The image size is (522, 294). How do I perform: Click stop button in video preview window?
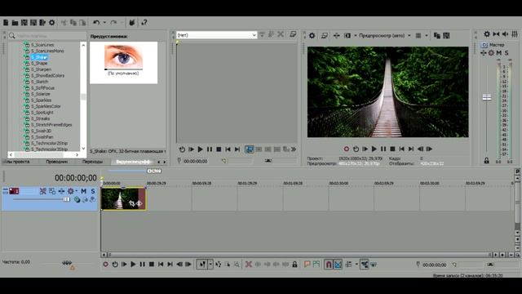point(392,149)
